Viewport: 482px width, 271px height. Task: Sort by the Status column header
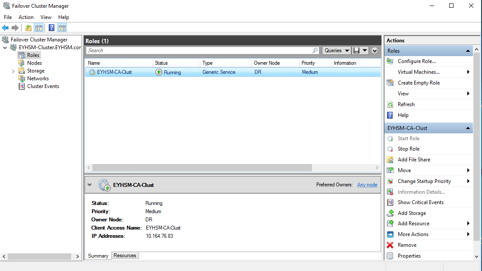point(176,63)
